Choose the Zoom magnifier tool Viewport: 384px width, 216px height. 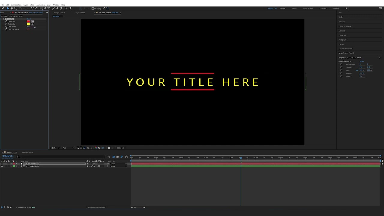click(16, 8)
